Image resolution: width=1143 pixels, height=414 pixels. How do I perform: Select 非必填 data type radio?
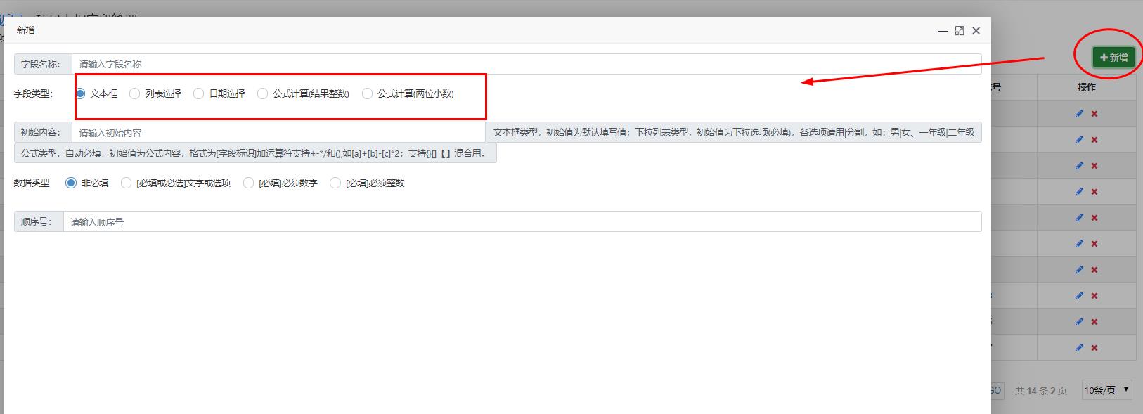71,183
